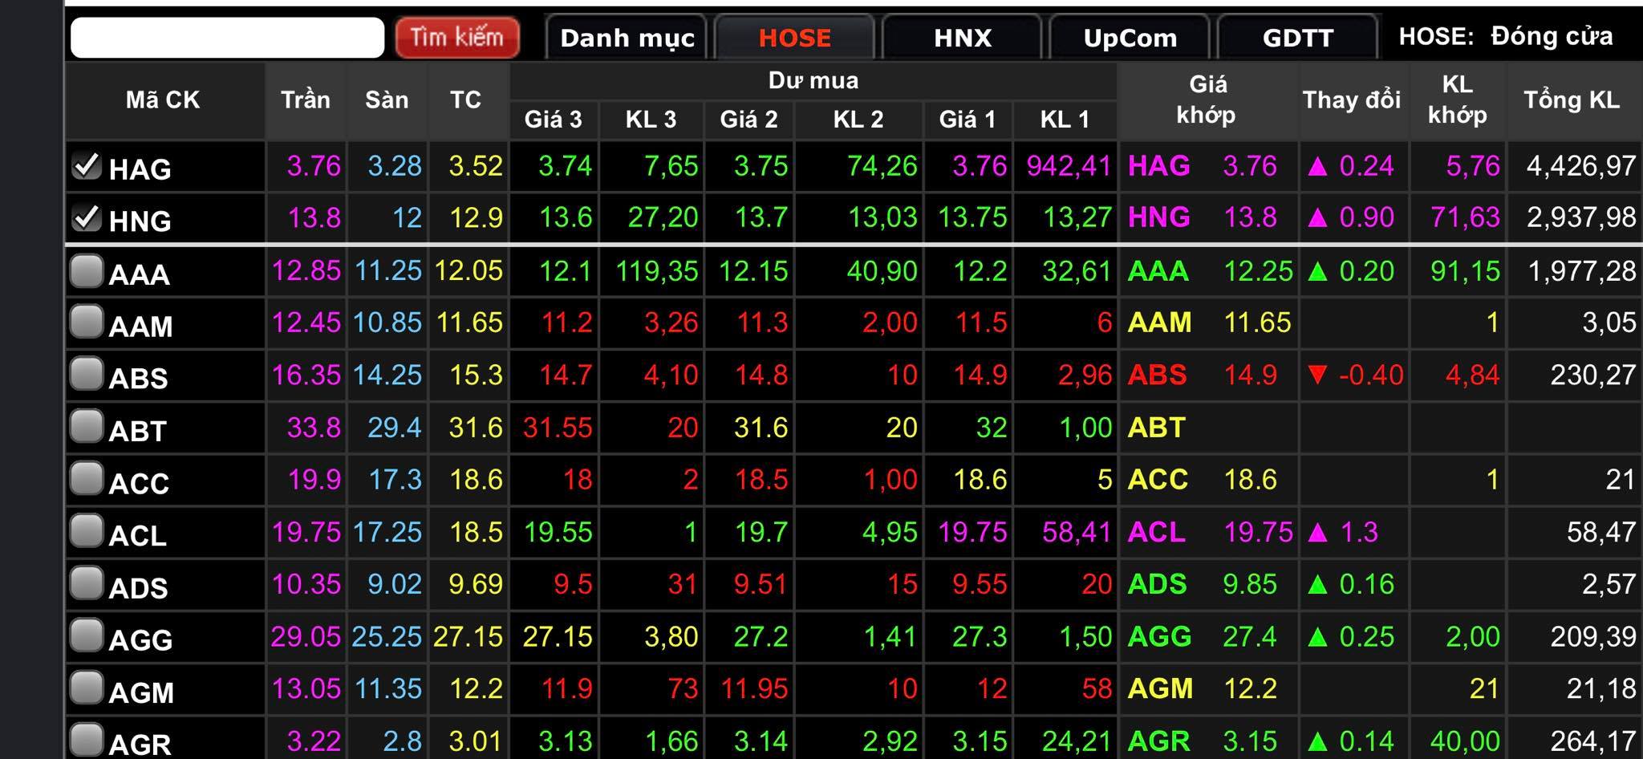Click the red ABS matched-price symbol
Screen dimensions: 1643x759
[1157, 375]
